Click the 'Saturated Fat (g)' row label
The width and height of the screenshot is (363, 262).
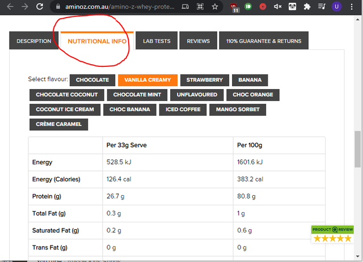click(56, 230)
